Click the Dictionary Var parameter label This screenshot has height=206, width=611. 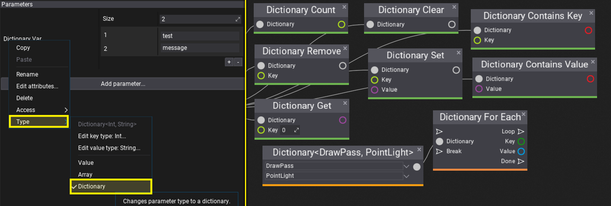(23, 39)
